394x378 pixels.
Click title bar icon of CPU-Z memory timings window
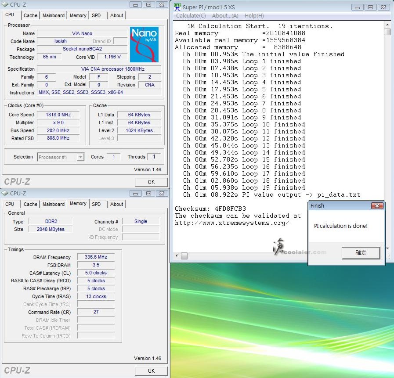(x=5, y=193)
